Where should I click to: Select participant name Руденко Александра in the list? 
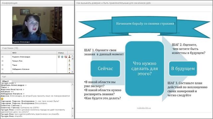21,57
